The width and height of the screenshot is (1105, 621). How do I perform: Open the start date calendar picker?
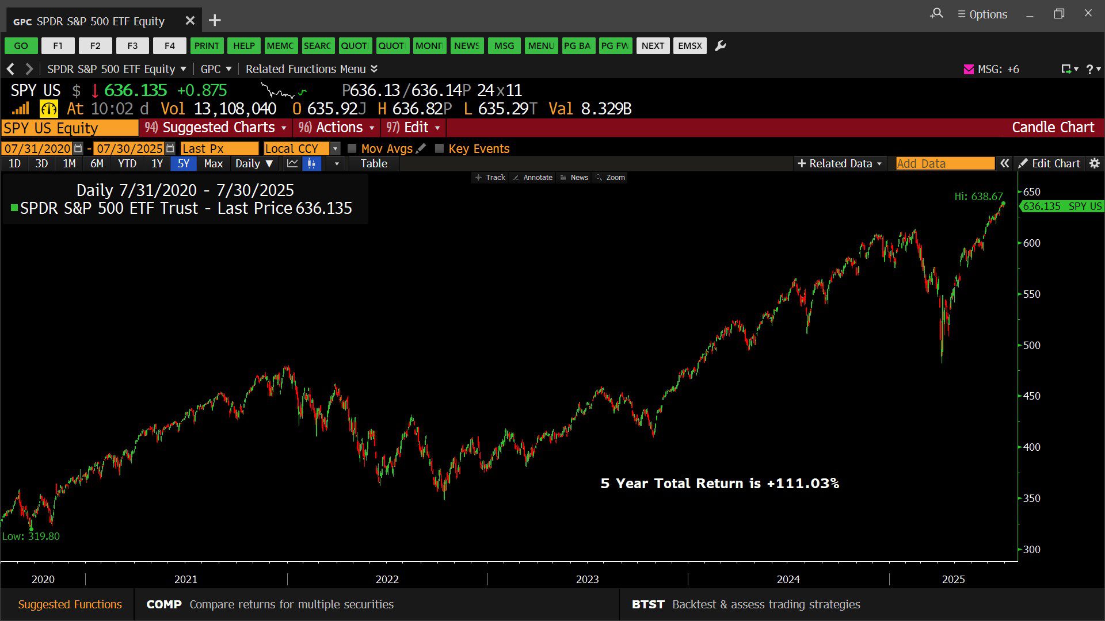[78, 148]
